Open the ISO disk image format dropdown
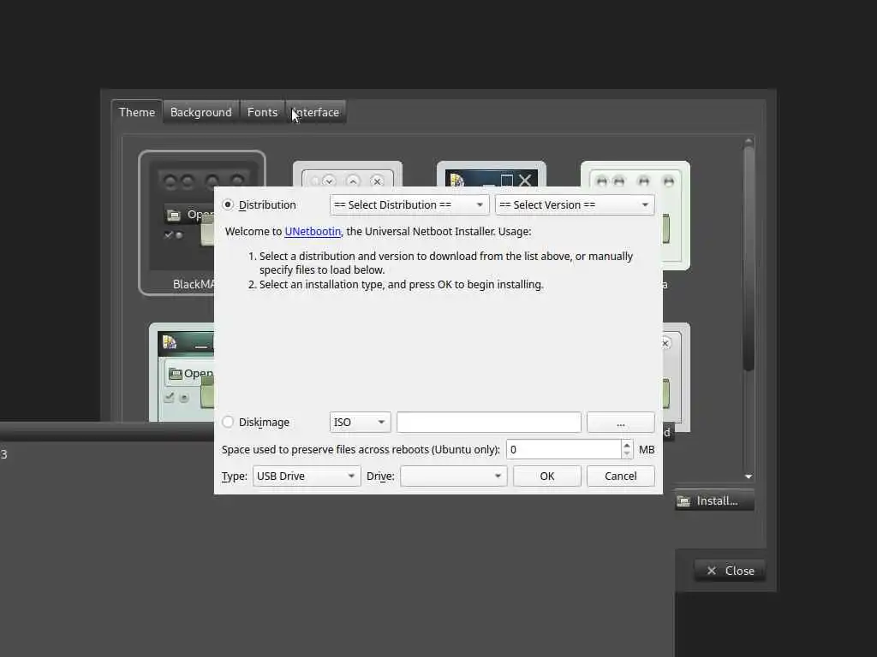The height and width of the screenshot is (657, 877). coord(360,422)
